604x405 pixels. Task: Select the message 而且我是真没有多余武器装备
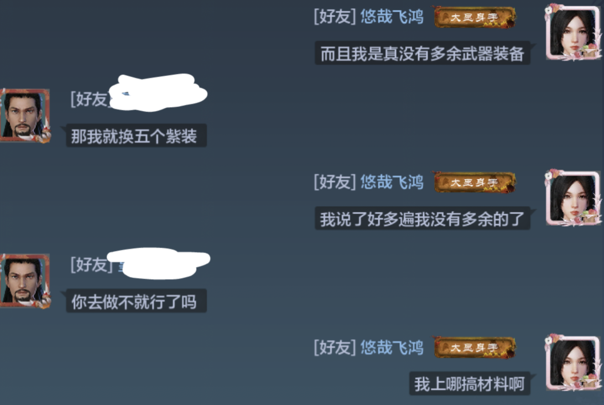(422, 54)
